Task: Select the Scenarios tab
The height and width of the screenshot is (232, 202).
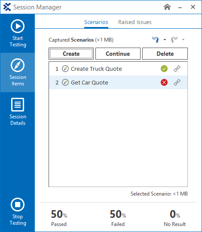Action: [96, 22]
